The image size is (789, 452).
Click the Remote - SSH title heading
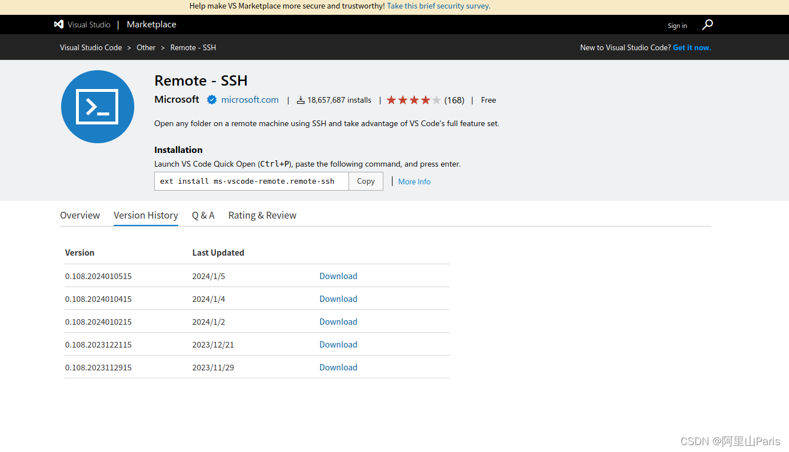[201, 80]
